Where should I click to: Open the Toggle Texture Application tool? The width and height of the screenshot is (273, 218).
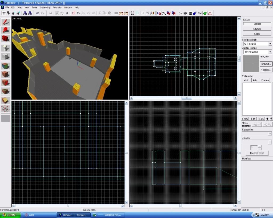pyautogui.click(x=6, y=66)
